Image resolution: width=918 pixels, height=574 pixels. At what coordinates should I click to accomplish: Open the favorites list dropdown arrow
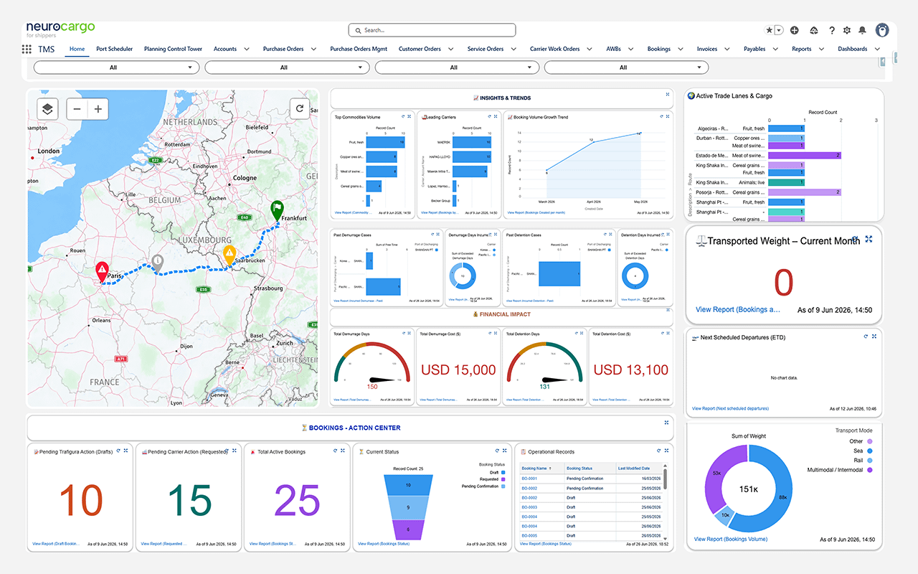(x=779, y=30)
